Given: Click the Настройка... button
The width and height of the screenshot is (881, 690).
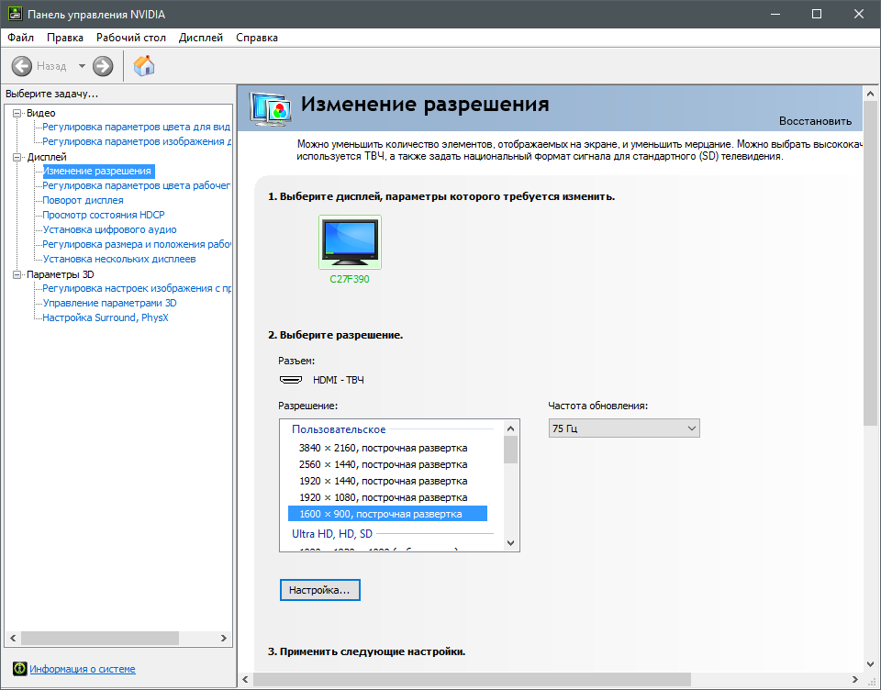Looking at the screenshot, I should coord(319,590).
